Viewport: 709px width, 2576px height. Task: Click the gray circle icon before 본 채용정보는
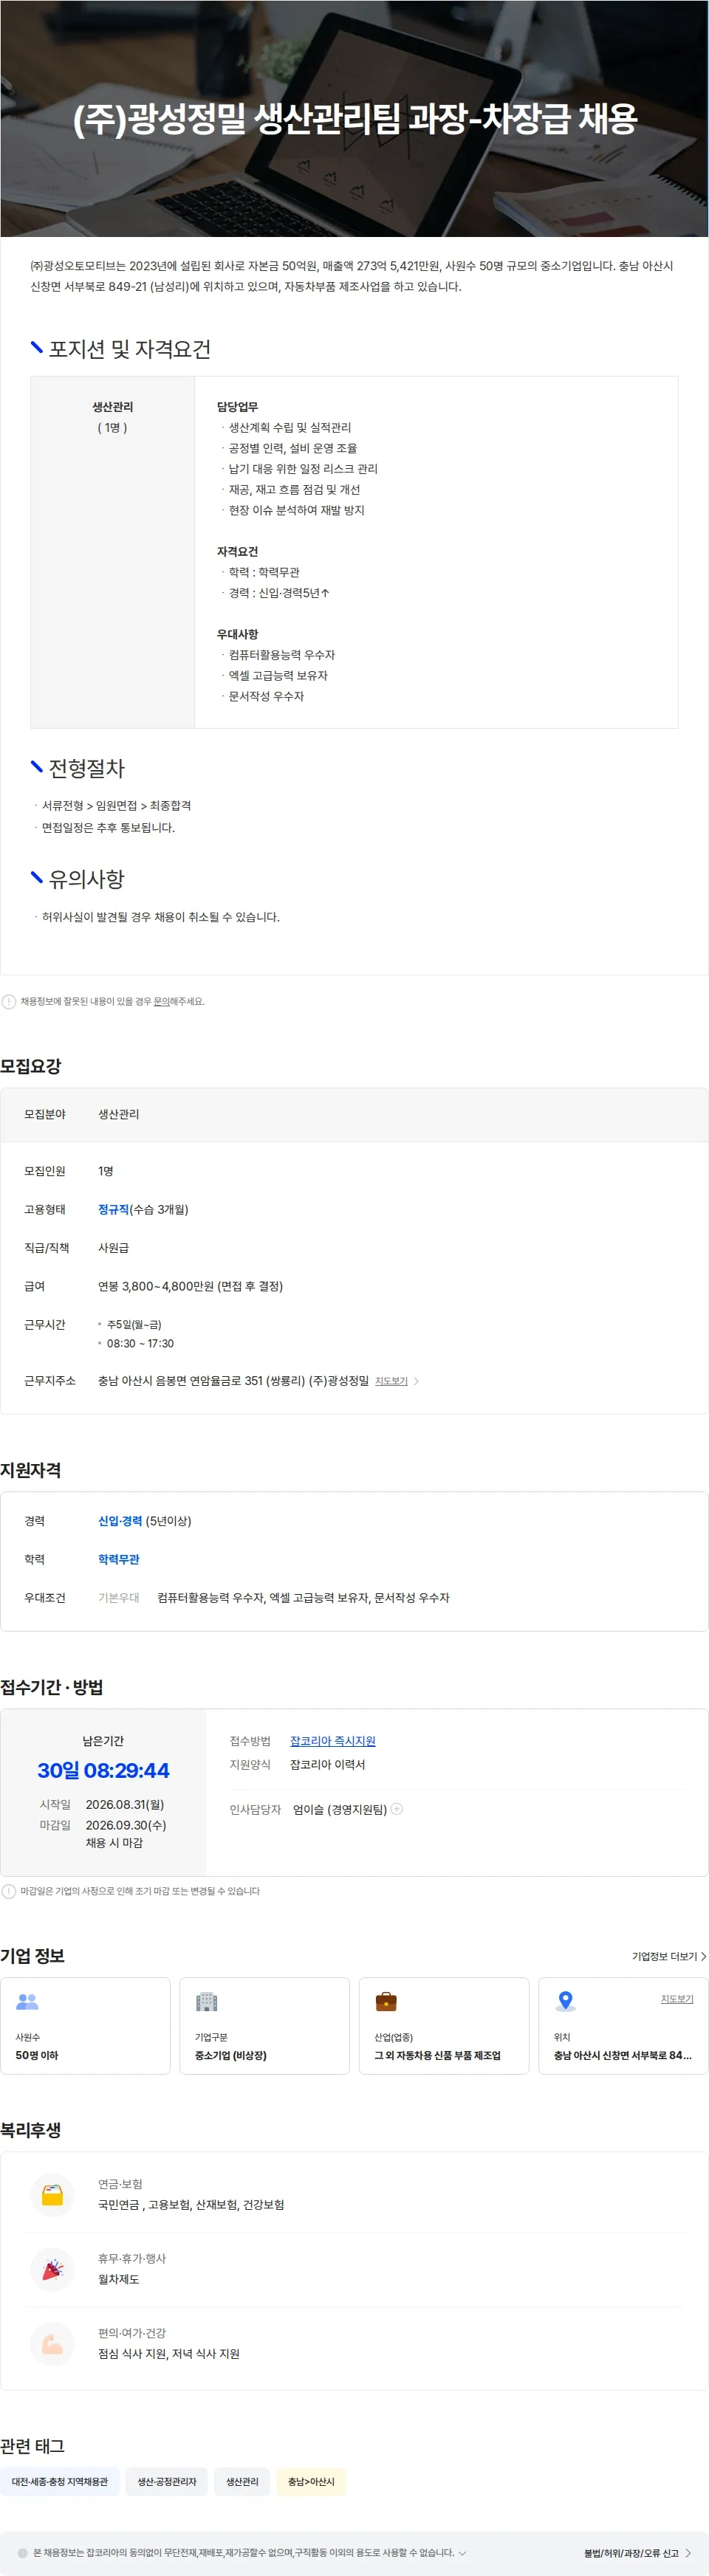[x=23, y=2553]
